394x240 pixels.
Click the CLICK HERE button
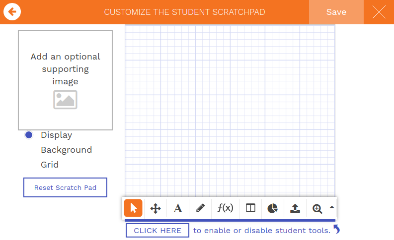(158, 231)
